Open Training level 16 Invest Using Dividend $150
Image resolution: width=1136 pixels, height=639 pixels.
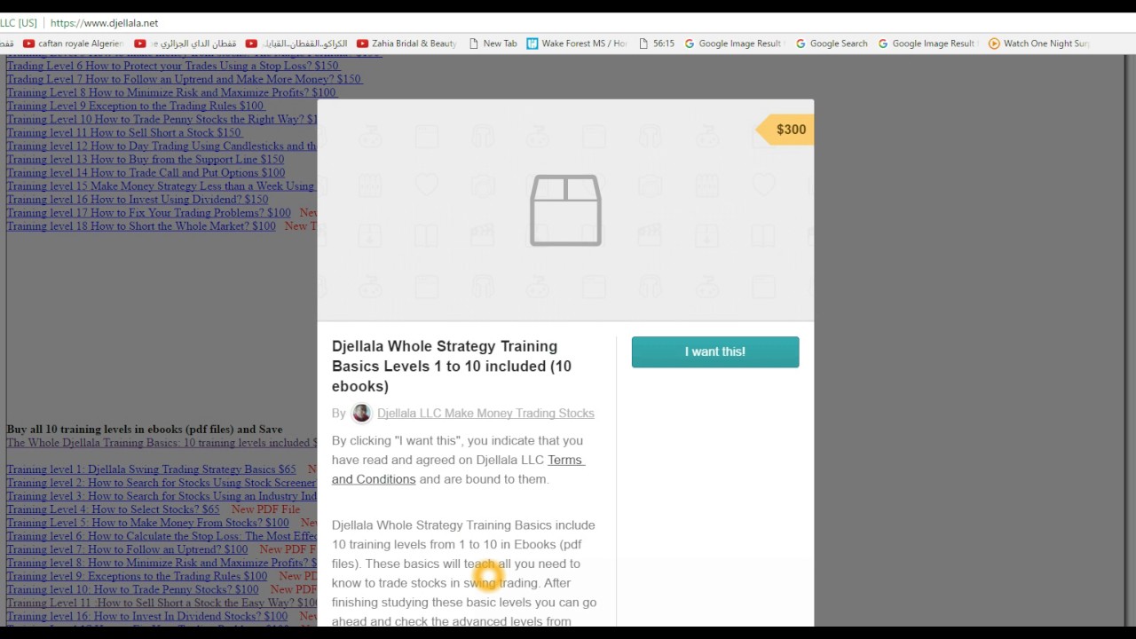pyautogui.click(x=138, y=199)
